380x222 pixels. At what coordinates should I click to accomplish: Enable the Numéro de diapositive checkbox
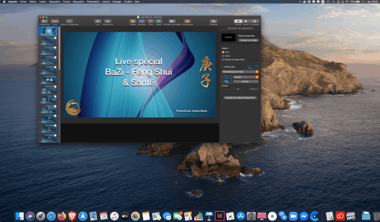[x=223, y=60]
